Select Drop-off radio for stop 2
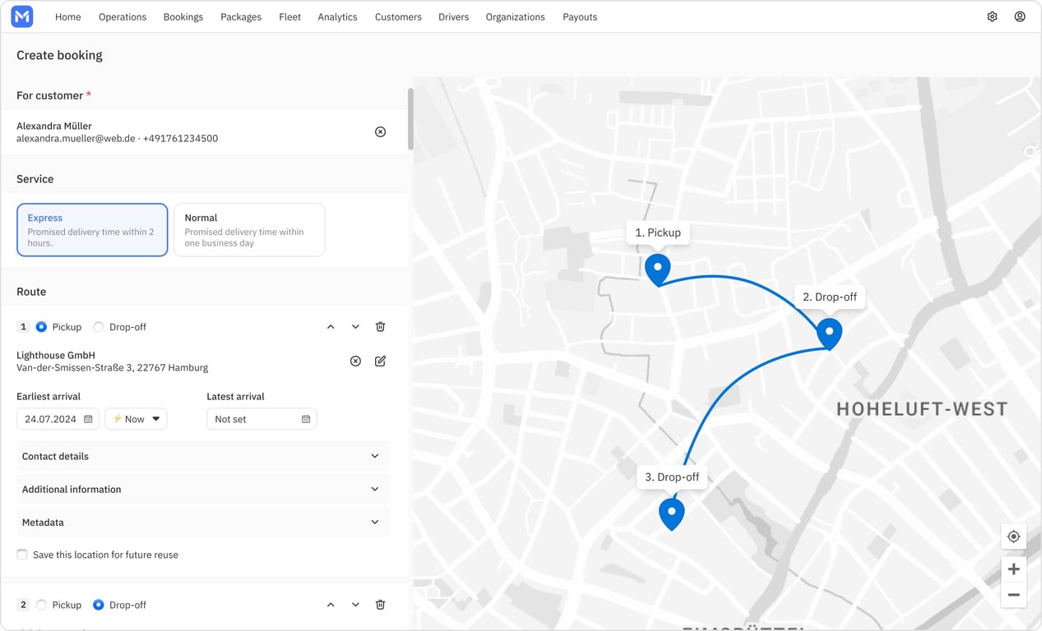Screen dimensions: 1042x631 99,605
